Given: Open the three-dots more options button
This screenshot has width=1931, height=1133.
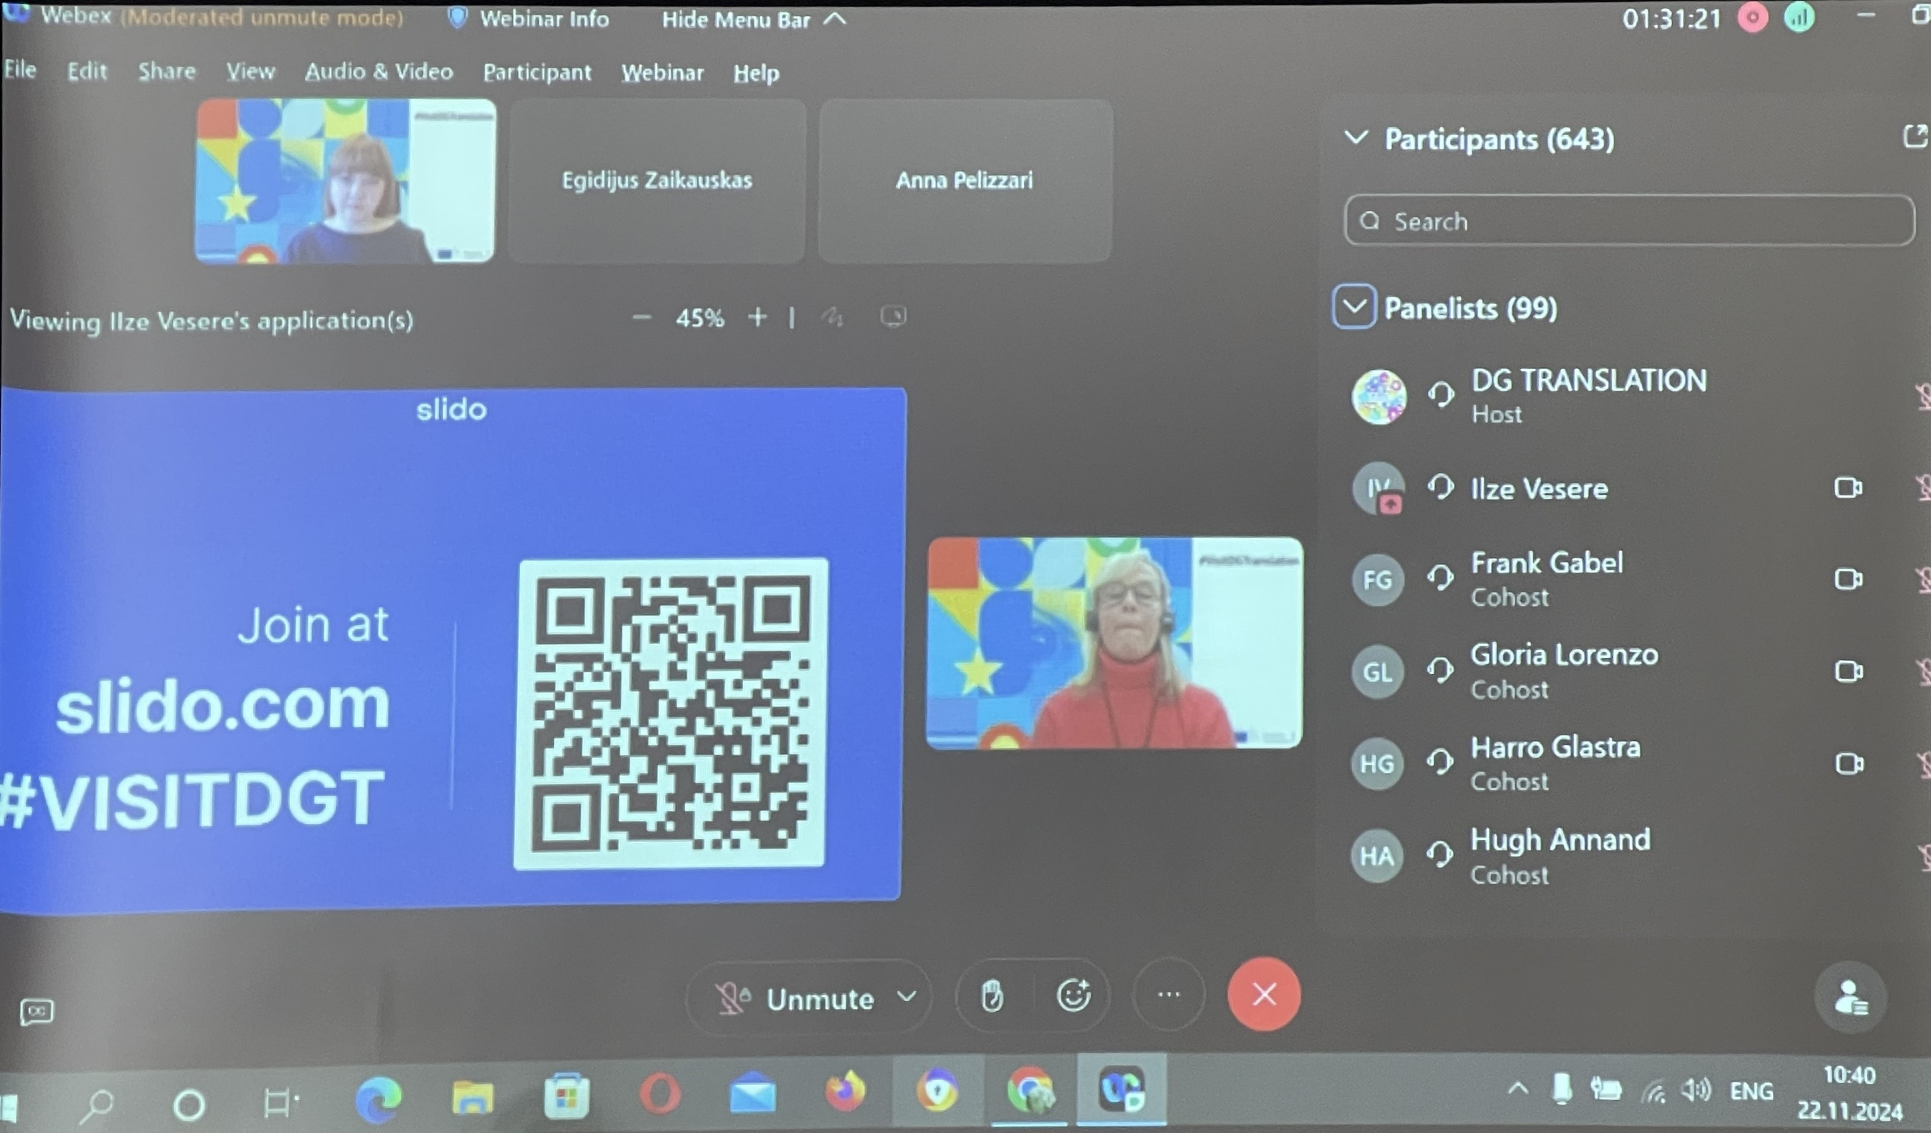Looking at the screenshot, I should (x=1168, y=995).
